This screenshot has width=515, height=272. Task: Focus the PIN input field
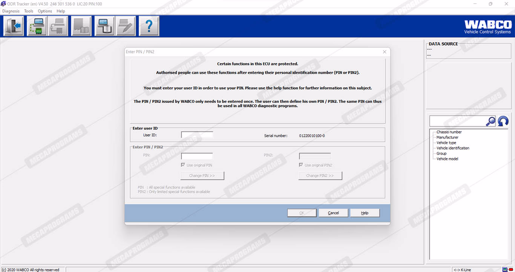point(197,156)
